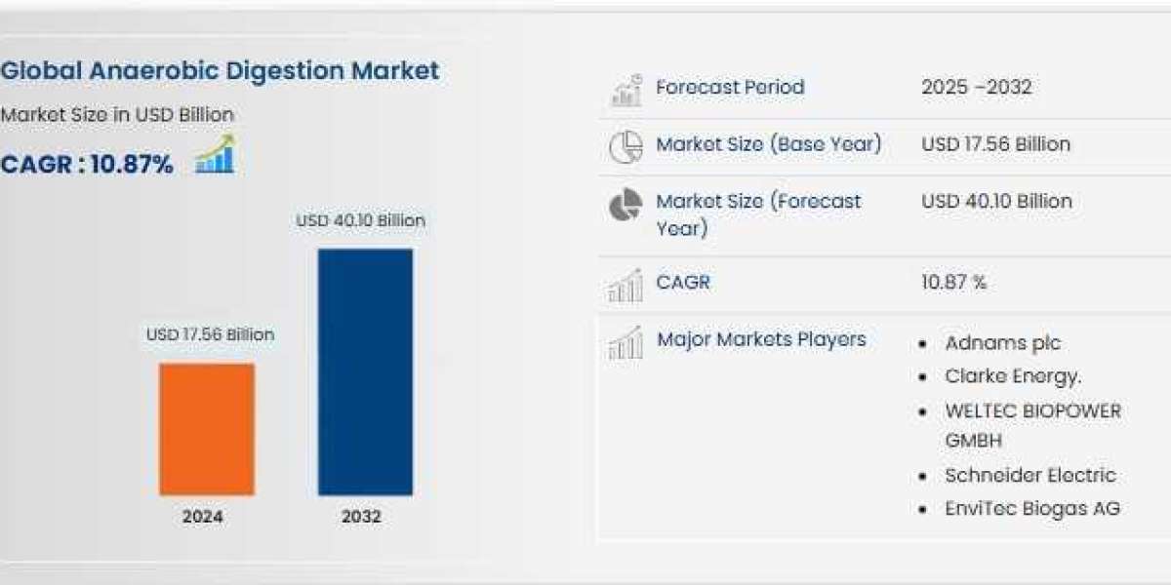The image size is (1171, 585).
Task: Click the Market Size Forecast Year pie icon
Action: (626, 205)
